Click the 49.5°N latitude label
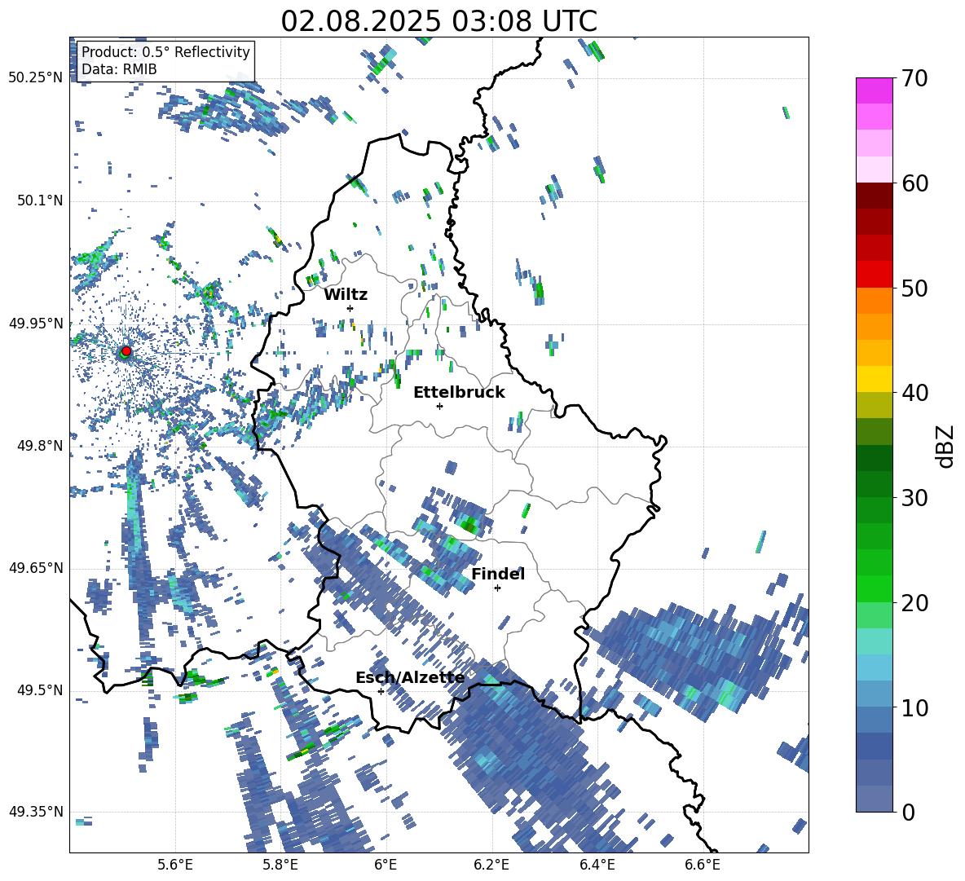 [x=39, y=689]
